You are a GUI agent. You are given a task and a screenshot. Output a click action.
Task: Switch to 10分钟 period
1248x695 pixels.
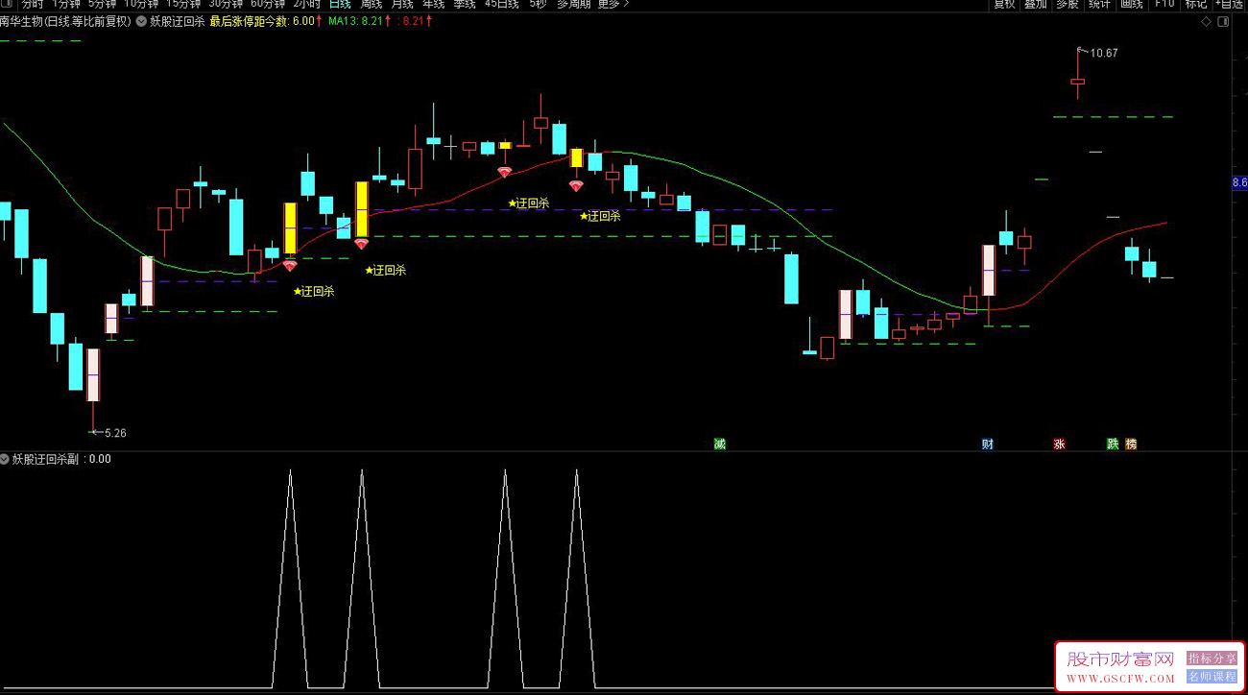[x=141, y=4]
